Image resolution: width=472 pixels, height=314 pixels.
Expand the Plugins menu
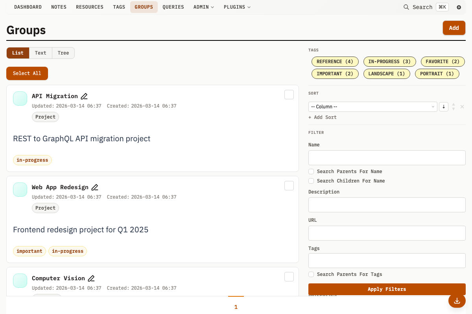(237, 7)
